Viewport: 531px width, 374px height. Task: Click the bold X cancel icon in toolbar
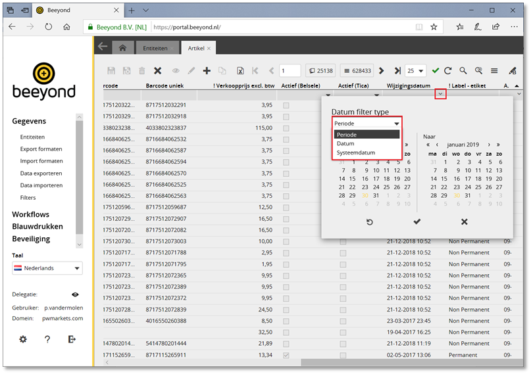pos(157,71)
